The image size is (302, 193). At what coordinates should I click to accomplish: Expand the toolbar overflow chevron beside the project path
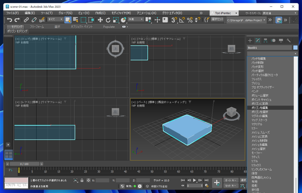[270, 20]
